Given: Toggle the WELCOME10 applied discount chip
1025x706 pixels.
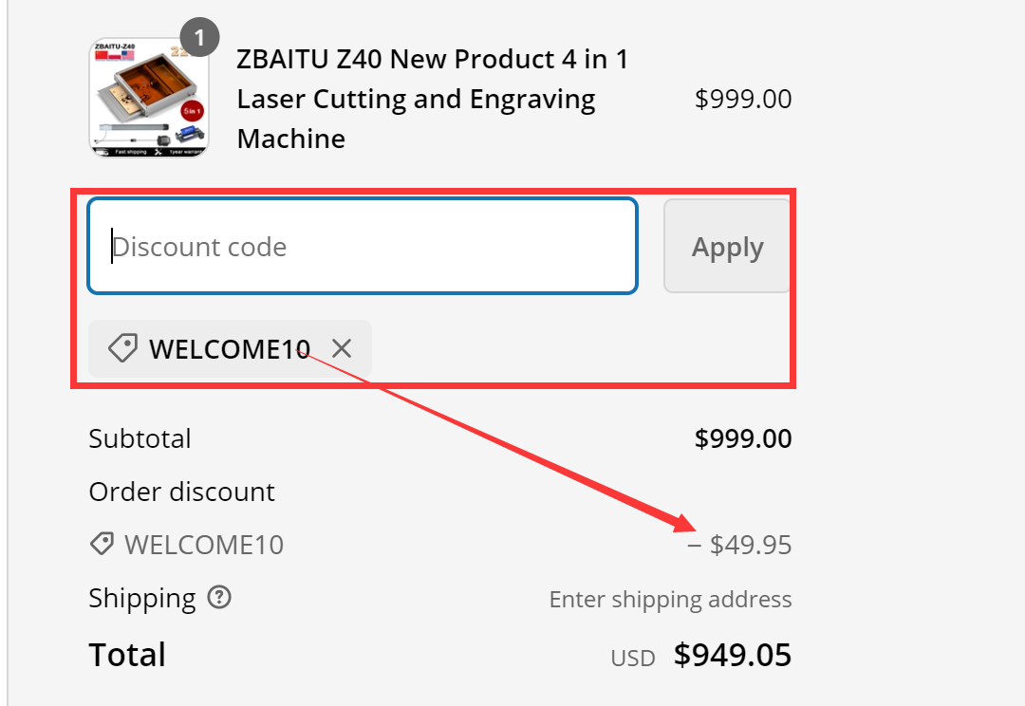Looking at the screenshot, I should (x=228, y=348).
